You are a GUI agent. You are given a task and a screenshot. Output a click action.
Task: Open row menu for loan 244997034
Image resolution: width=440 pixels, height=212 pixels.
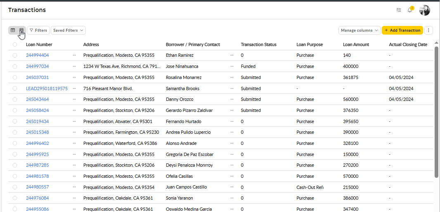74,66
